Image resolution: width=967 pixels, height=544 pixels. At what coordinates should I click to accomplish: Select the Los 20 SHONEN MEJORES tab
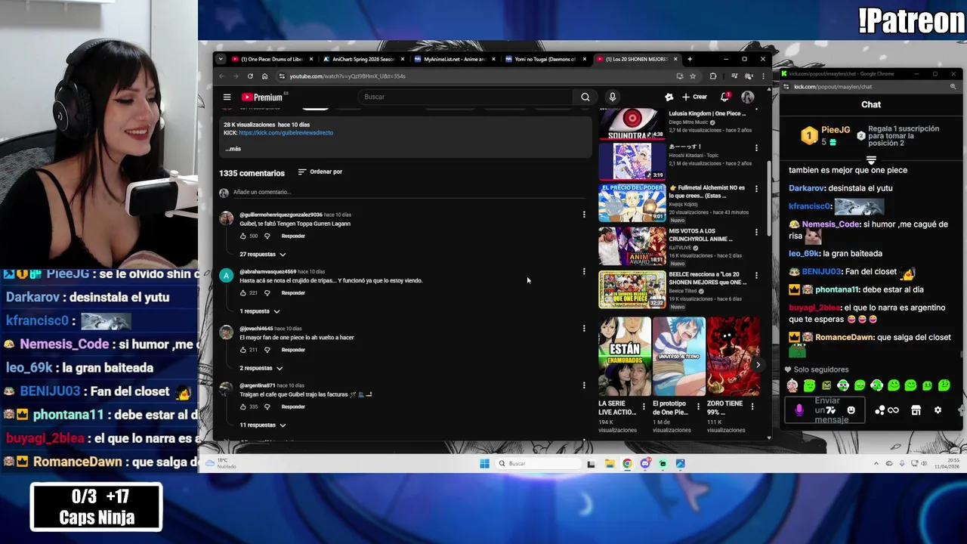[636, 59]
